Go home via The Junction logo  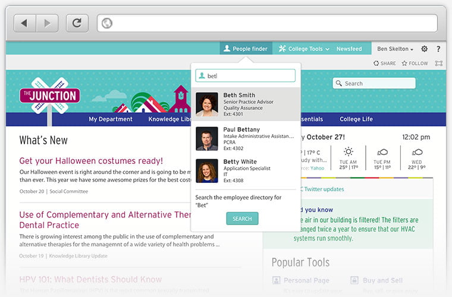click(49, 96)
